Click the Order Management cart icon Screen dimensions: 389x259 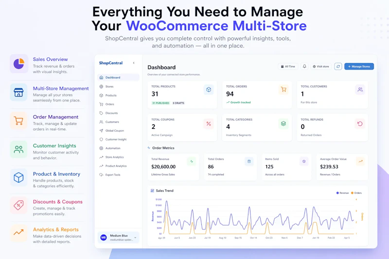(x=18, y=121)
